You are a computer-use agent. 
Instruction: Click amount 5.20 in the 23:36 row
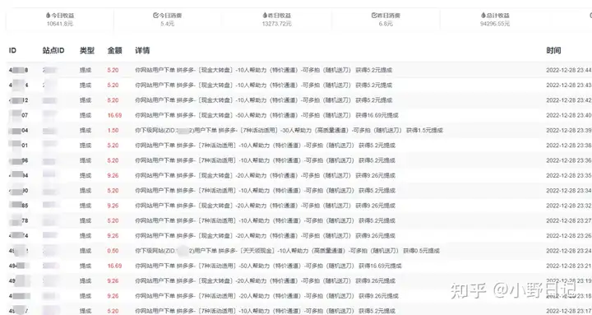(113, 160)
